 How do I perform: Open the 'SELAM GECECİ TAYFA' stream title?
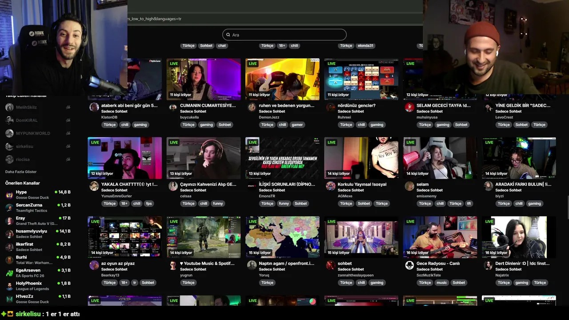[443, 105]
